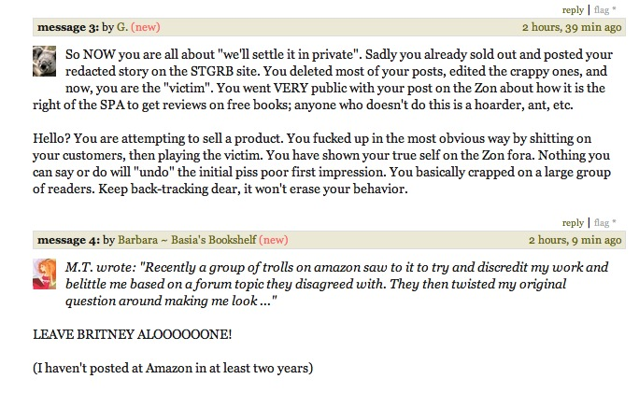639x393 pixels.
Task: Click the 'message 3:' header label
Action: click(68, 27)
